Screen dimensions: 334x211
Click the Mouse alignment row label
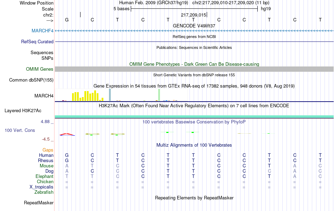[46, 166]
